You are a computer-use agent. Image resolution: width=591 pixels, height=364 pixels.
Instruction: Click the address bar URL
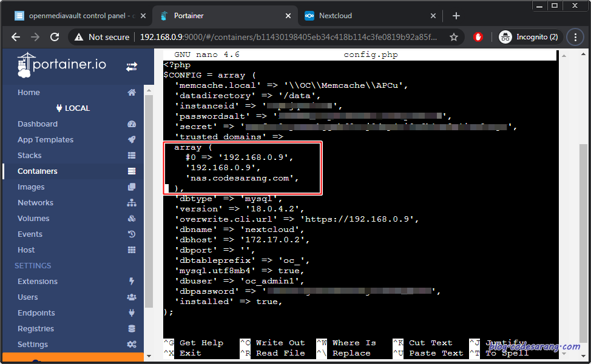pyautogui.click(x=288, y=37)
